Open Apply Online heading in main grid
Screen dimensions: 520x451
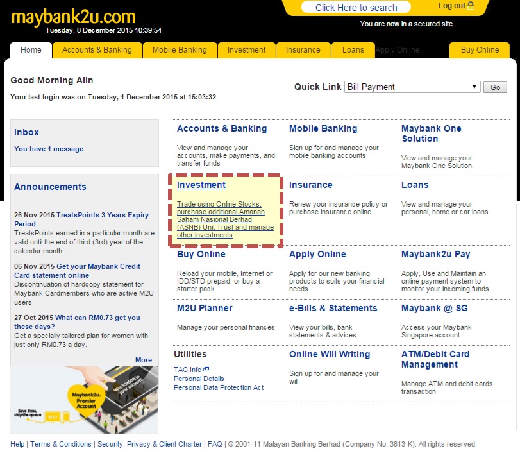(317, 254)
